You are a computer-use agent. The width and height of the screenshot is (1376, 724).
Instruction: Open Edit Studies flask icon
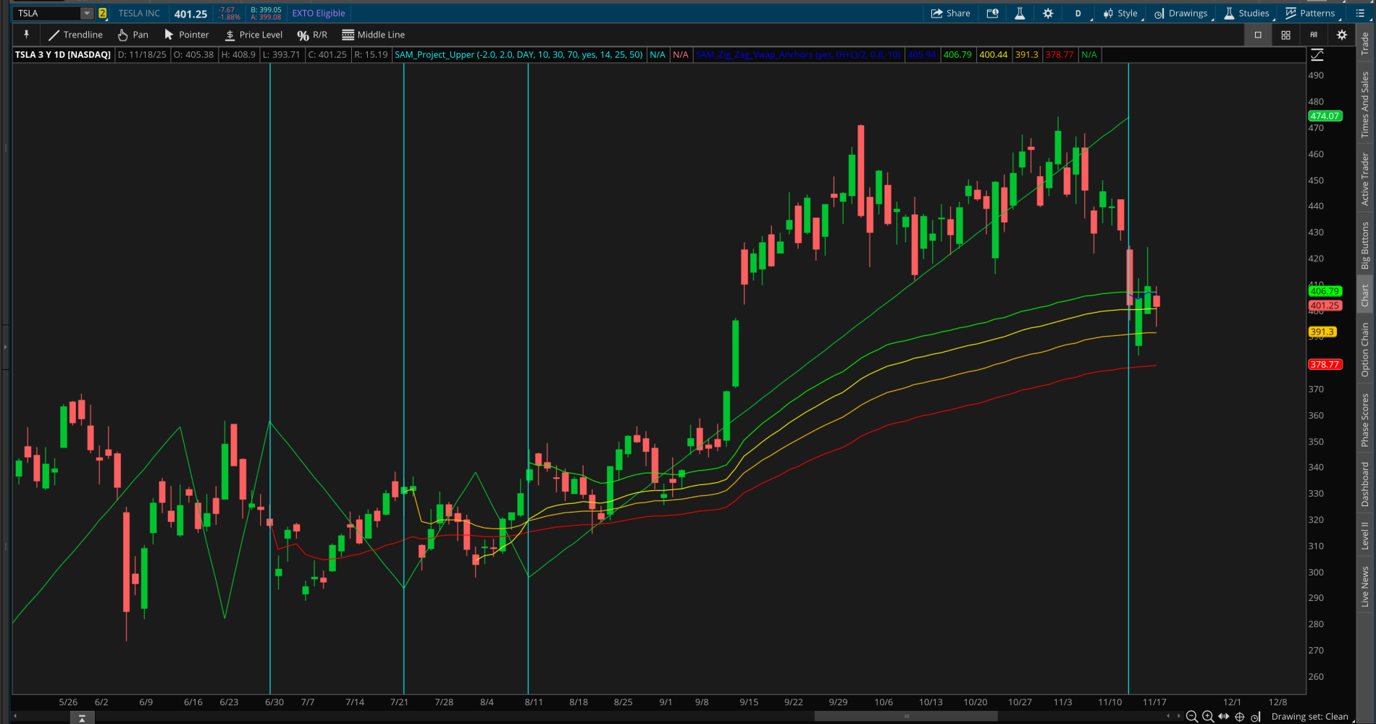[x=1020, y=13]
